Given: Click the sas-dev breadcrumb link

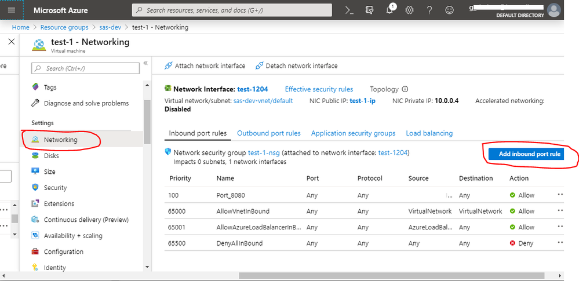Looking at the screenshot, I should click(x=110, y=27).
